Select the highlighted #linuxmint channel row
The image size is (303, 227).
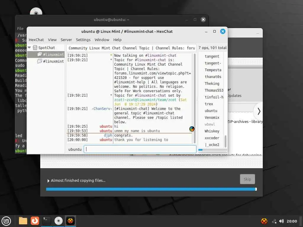click(x=46, y=55)
